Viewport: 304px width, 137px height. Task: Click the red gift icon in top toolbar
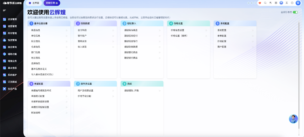260,3
